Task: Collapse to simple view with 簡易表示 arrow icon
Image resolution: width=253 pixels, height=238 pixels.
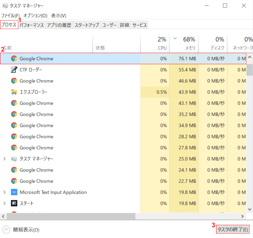Action: tap(6, 229)
